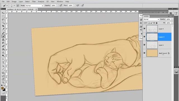This screenshot has width=179, height=101.
Task: Click the brush Opacity value field
Action: pyautogui.click(x=53, y=6)
